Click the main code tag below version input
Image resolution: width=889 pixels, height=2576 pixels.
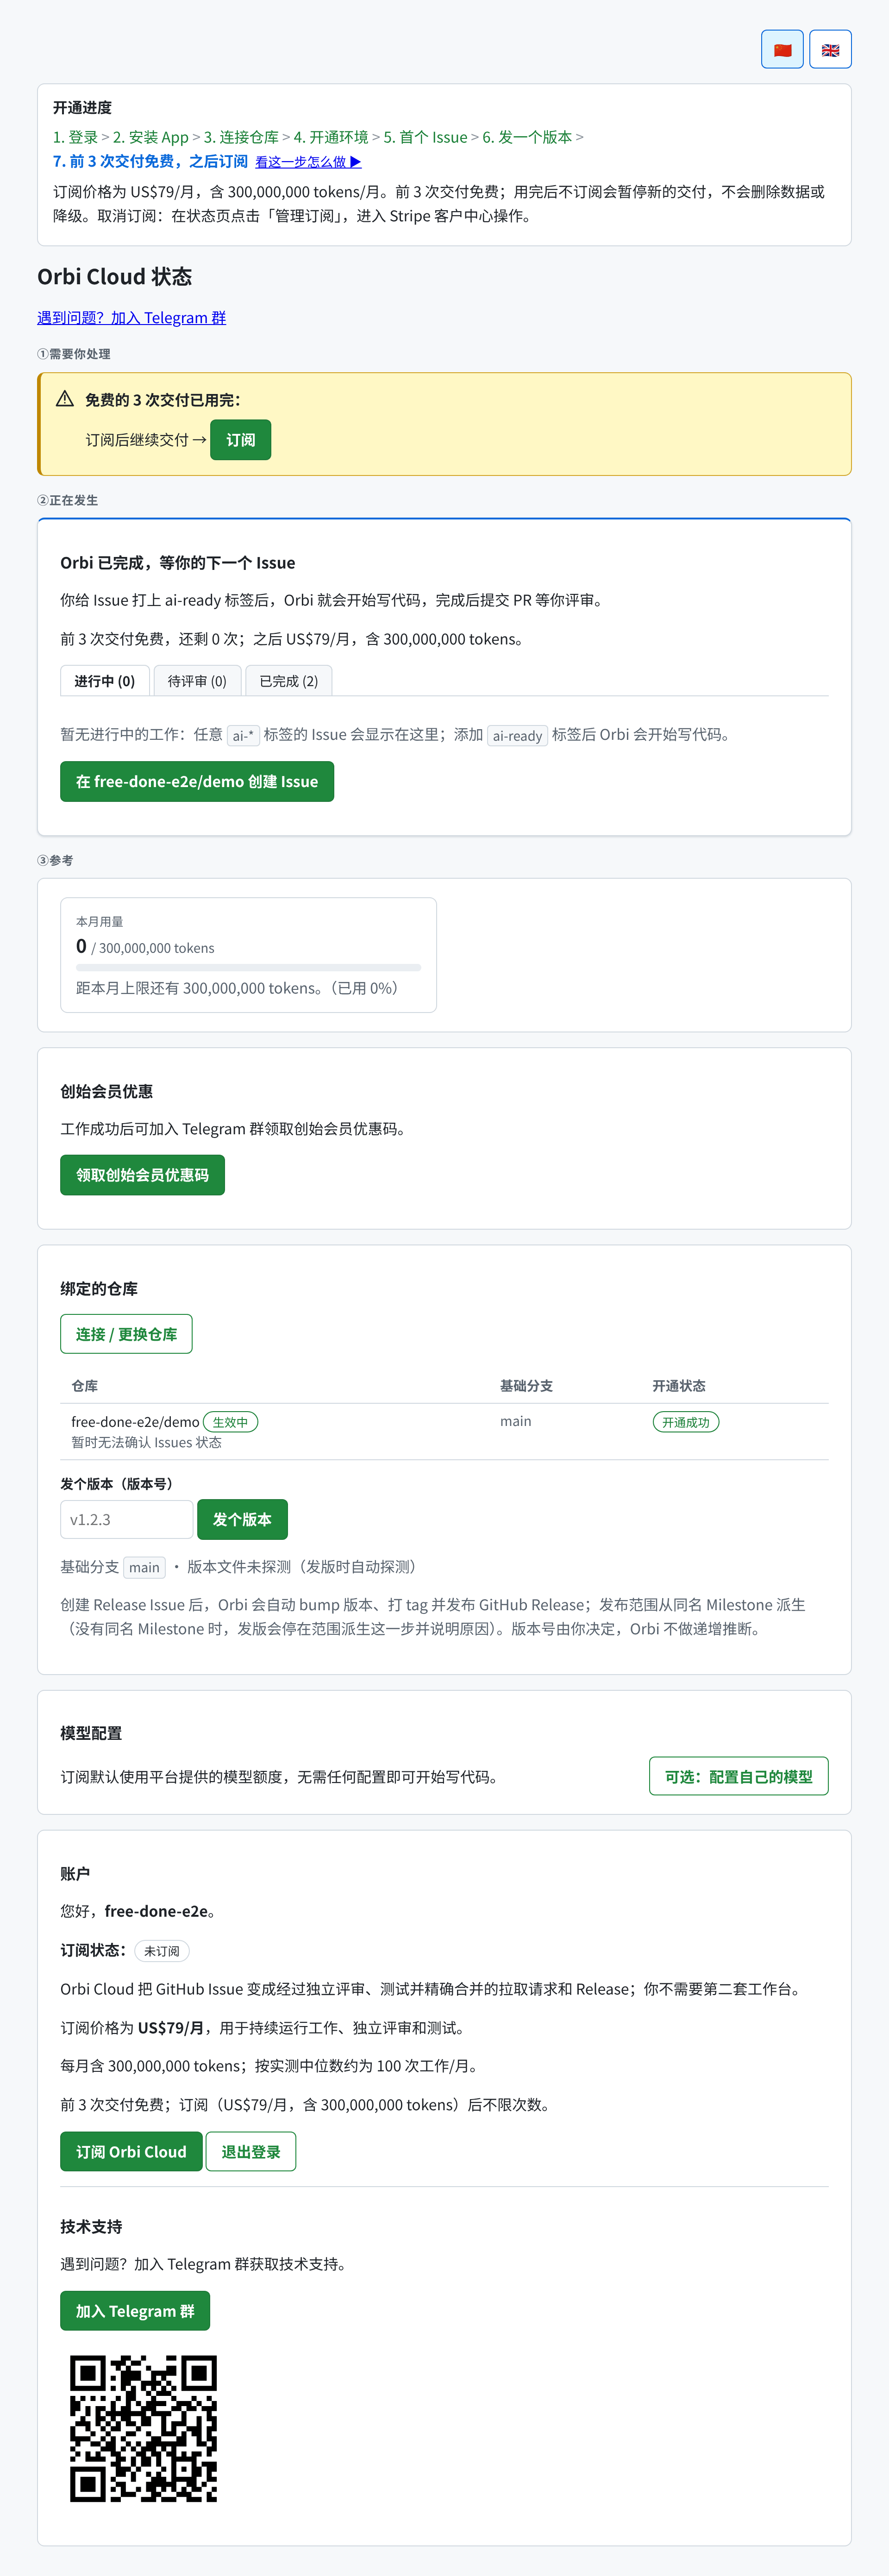click(x=144, y=1567)
